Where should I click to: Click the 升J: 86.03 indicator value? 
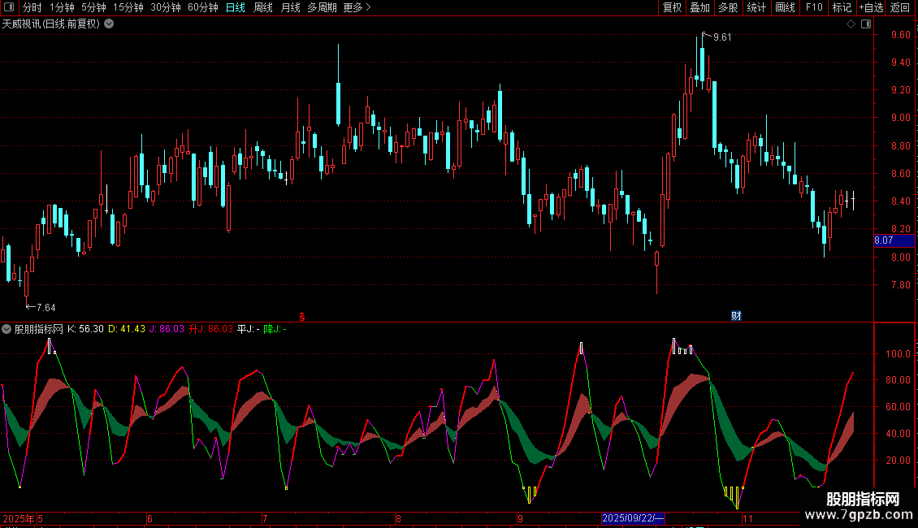point(210,329)
